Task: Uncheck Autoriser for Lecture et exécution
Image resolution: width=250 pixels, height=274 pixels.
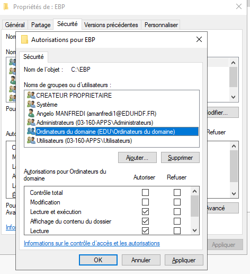Action: 145,211
